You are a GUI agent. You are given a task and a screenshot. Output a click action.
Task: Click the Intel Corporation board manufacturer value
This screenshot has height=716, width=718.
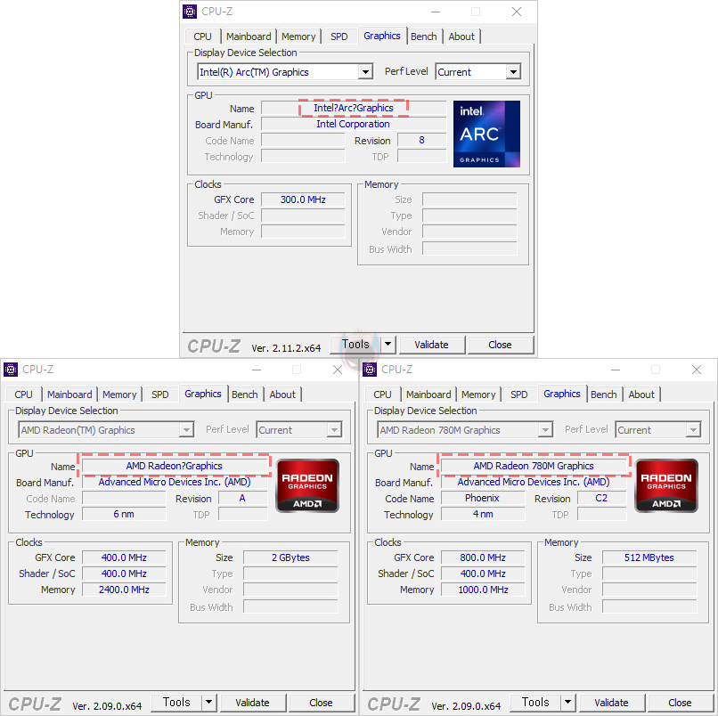pos(354,124)
